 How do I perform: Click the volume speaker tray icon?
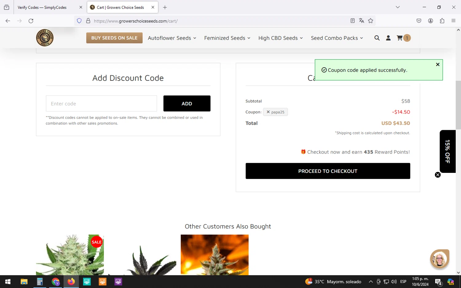394,282
